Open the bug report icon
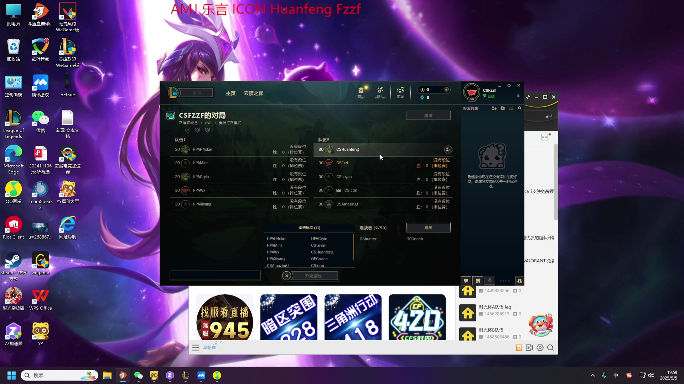Viewport: 684px width, 384px height. [519, 281]
